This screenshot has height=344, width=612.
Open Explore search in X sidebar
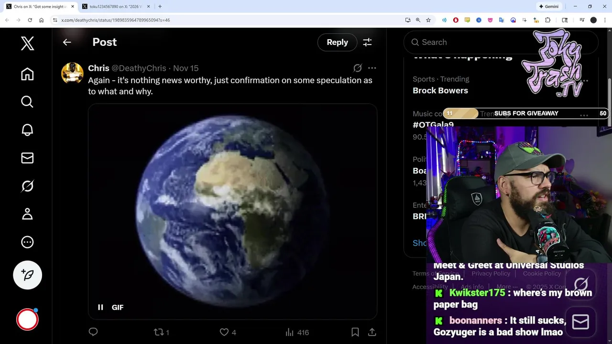click(x=27, y=102)
